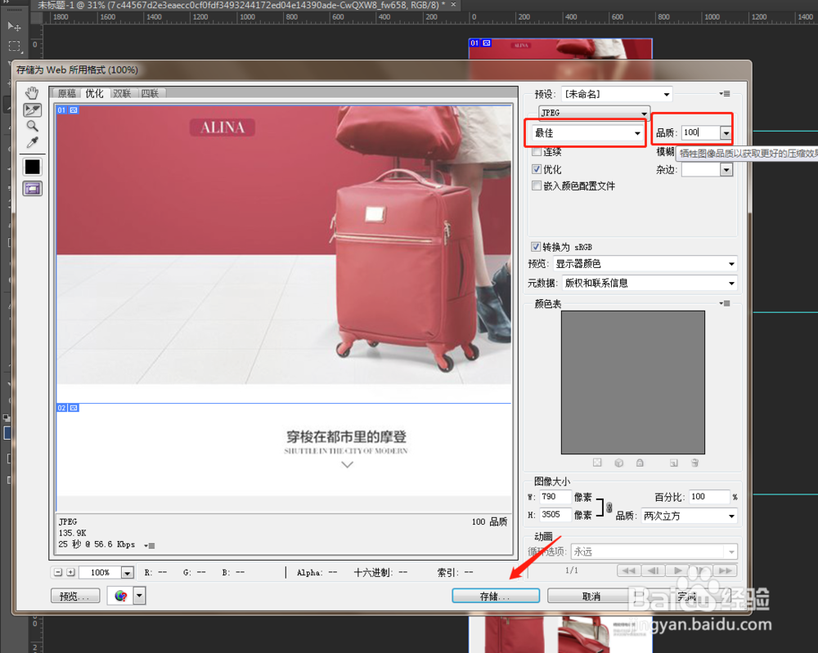The image size is (818, 653).
Task: Click slice 01 badge on Photoshop canvas
Action: click(x=480, y=42)
